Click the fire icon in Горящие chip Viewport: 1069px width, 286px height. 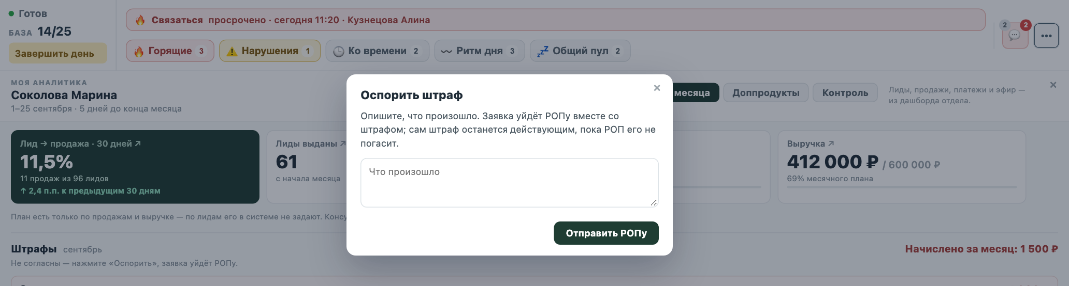coord(139,51)
